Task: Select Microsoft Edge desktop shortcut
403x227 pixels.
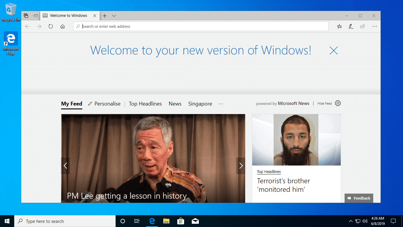Action: [11, 43]
